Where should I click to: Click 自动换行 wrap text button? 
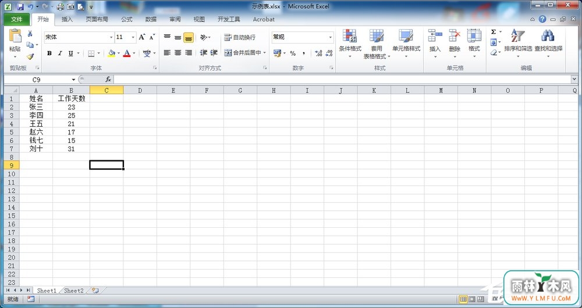coord(240,37)
